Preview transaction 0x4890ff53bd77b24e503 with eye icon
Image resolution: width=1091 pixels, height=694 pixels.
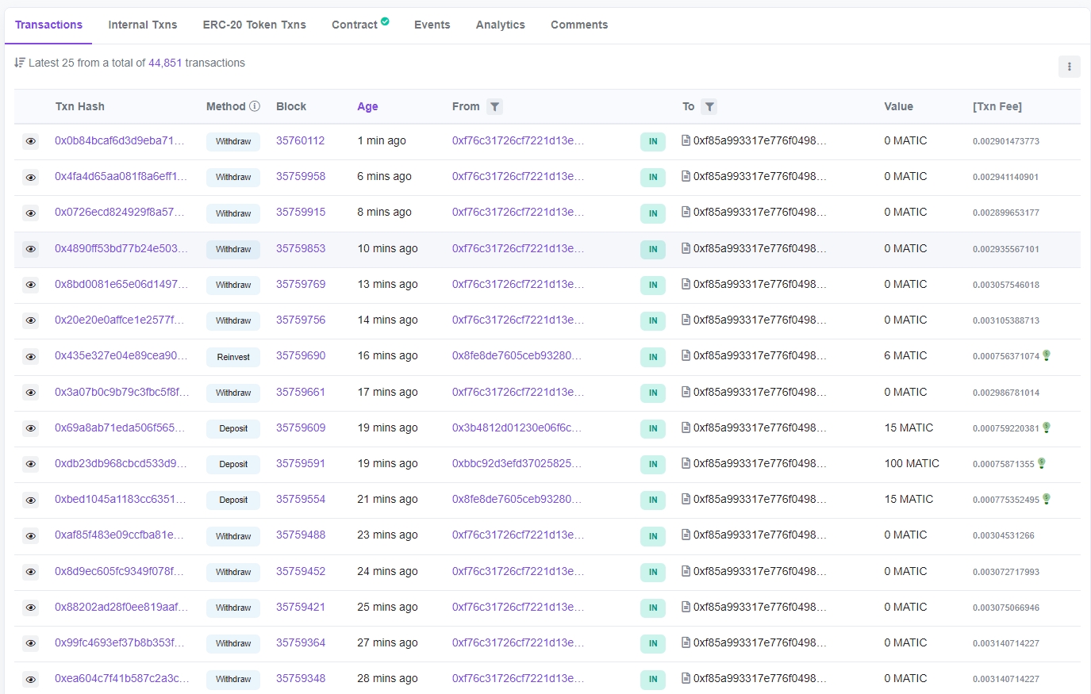[x=30, y=249]
